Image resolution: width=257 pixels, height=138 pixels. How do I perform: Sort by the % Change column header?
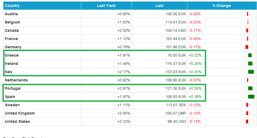click(221, 6)
